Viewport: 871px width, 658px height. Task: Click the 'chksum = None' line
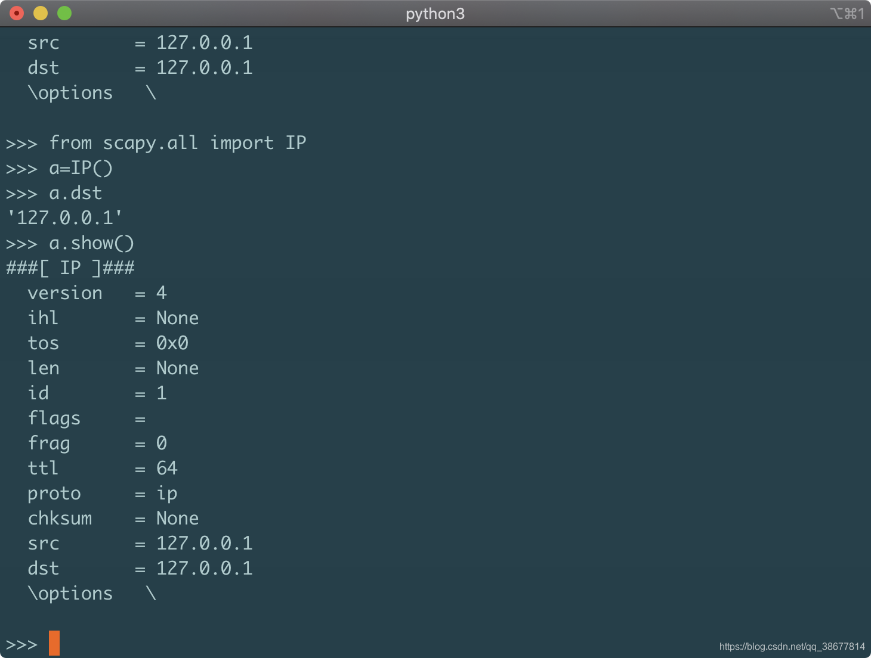(113, 519)
